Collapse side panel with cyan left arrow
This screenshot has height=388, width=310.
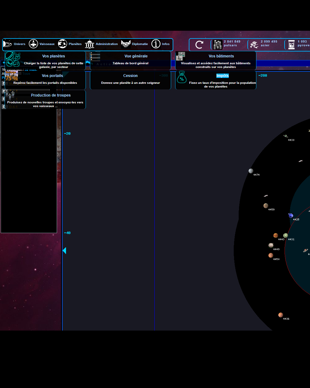point(64,250)
